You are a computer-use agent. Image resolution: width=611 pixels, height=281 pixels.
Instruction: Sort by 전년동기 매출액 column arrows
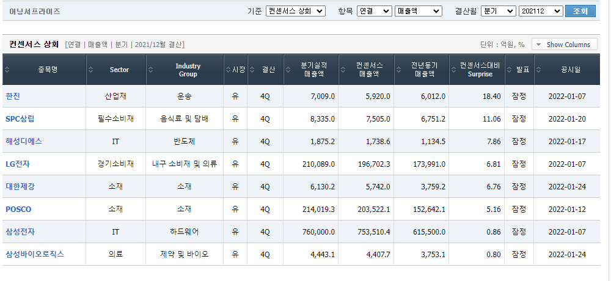(x=398, y=70)
